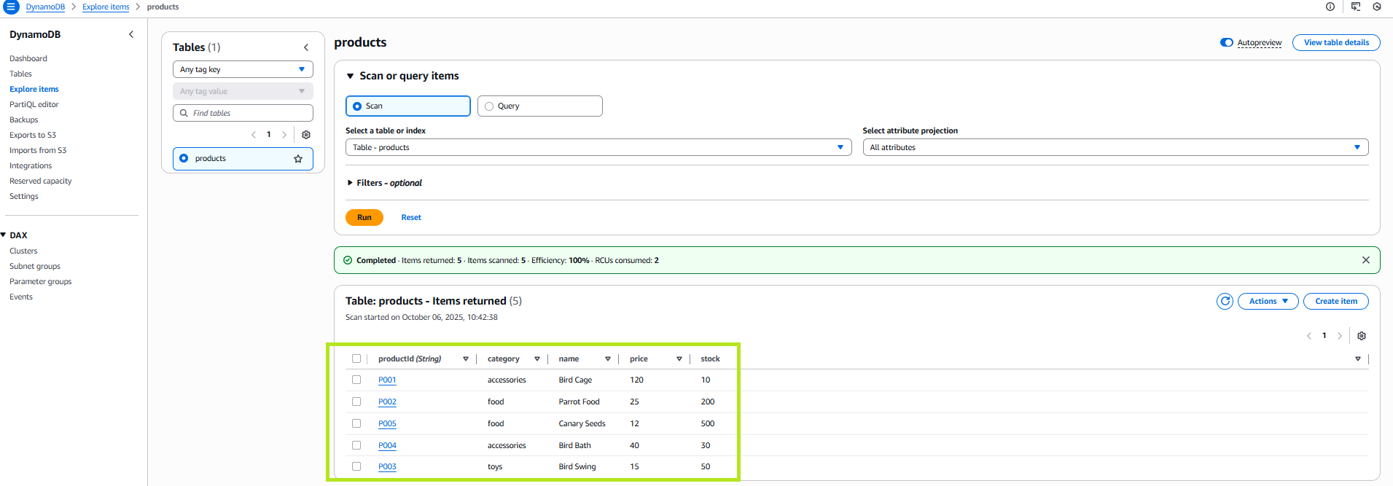Open the items table preferences gear icon
Image resolution: width=1393 pixels, height=486 pixels.
tap(1362, 336)
